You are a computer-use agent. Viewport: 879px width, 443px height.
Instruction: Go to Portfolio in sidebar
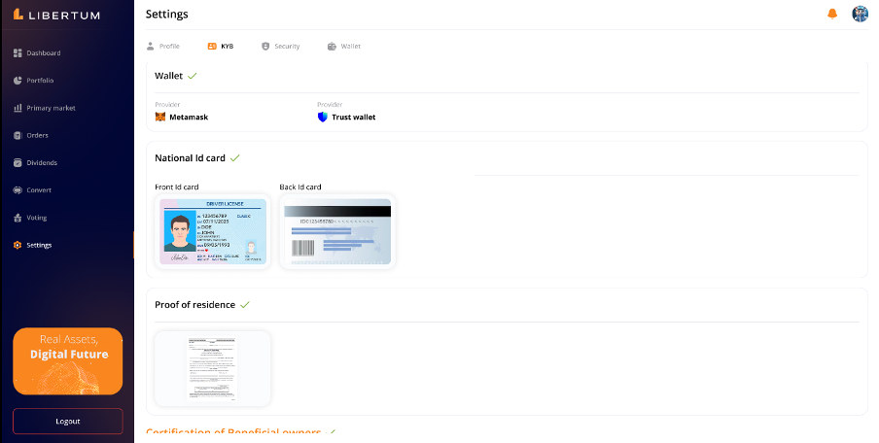click(40, 80)
